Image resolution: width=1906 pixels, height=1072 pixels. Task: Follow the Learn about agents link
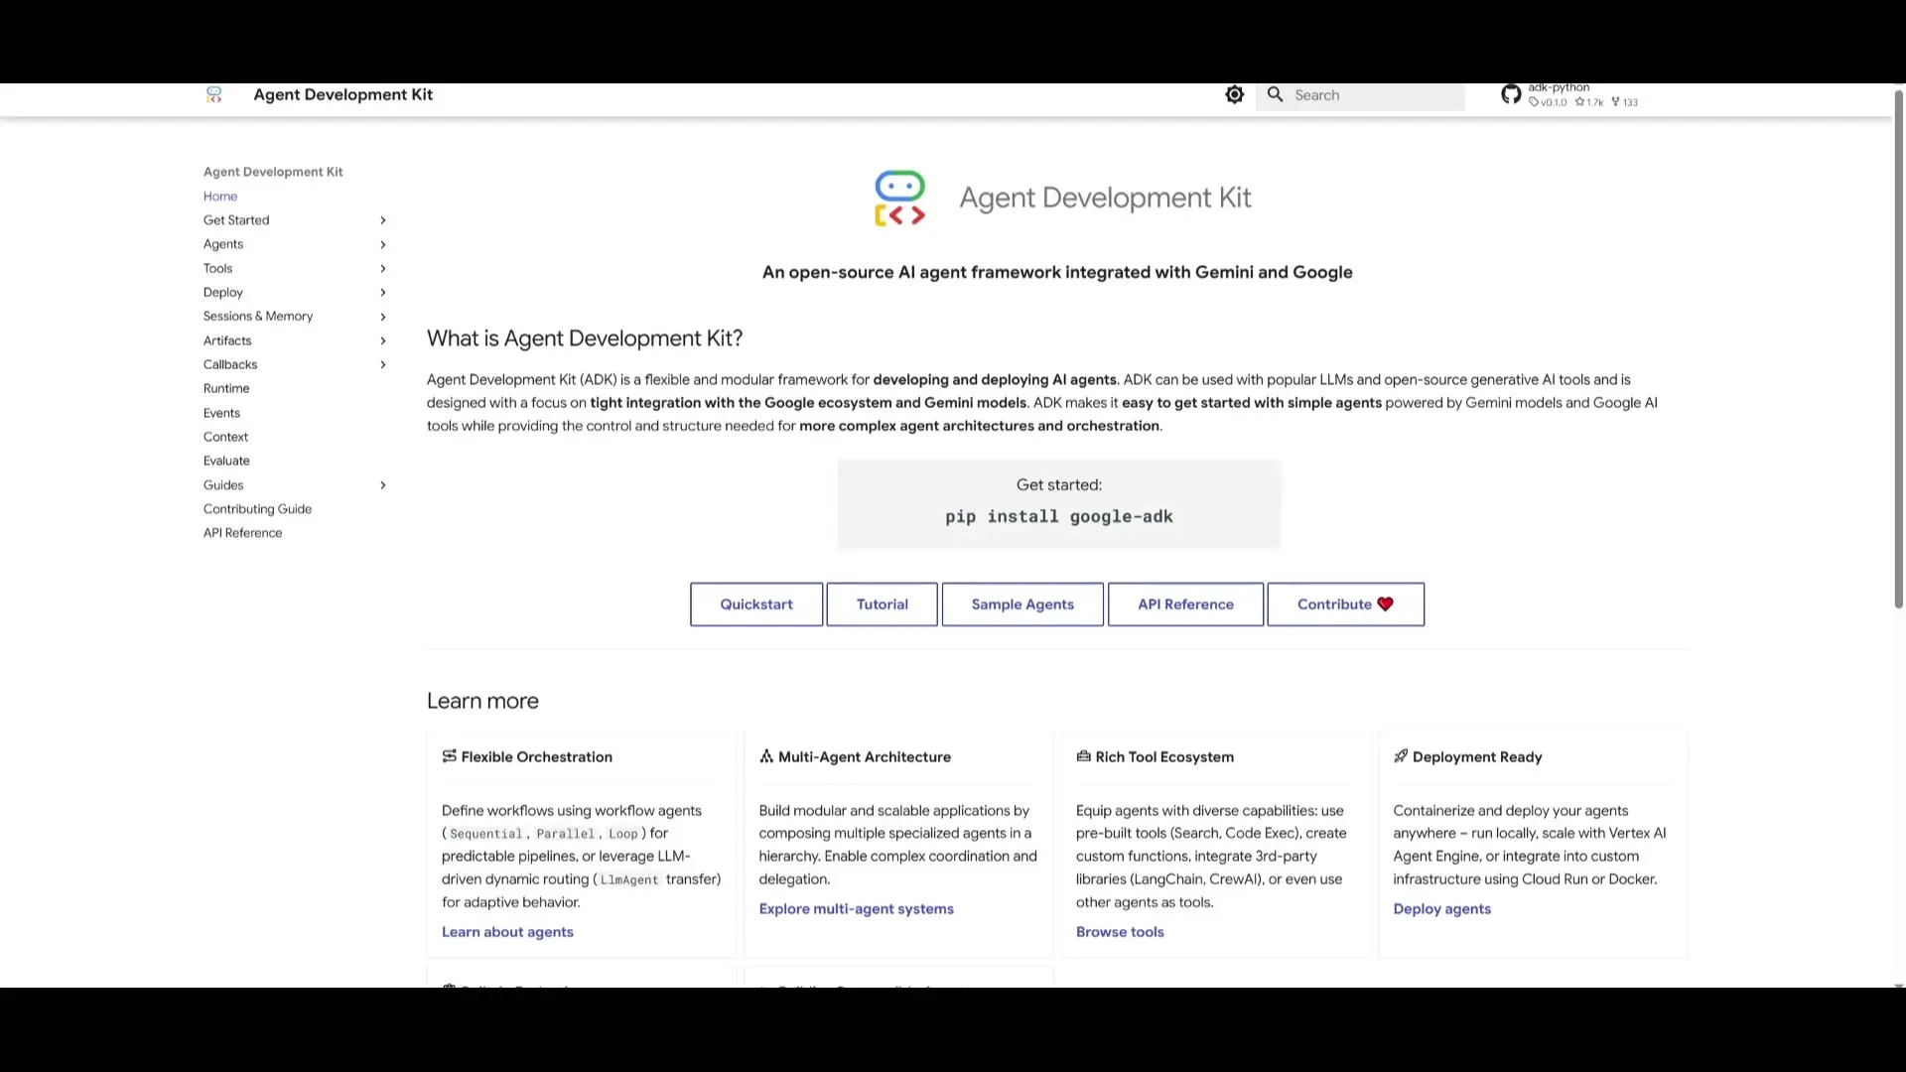click(507, 932)
